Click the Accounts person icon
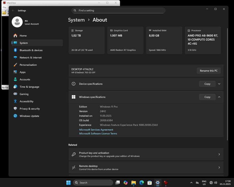This screenshot has width=234, height=187. [15, 79]
